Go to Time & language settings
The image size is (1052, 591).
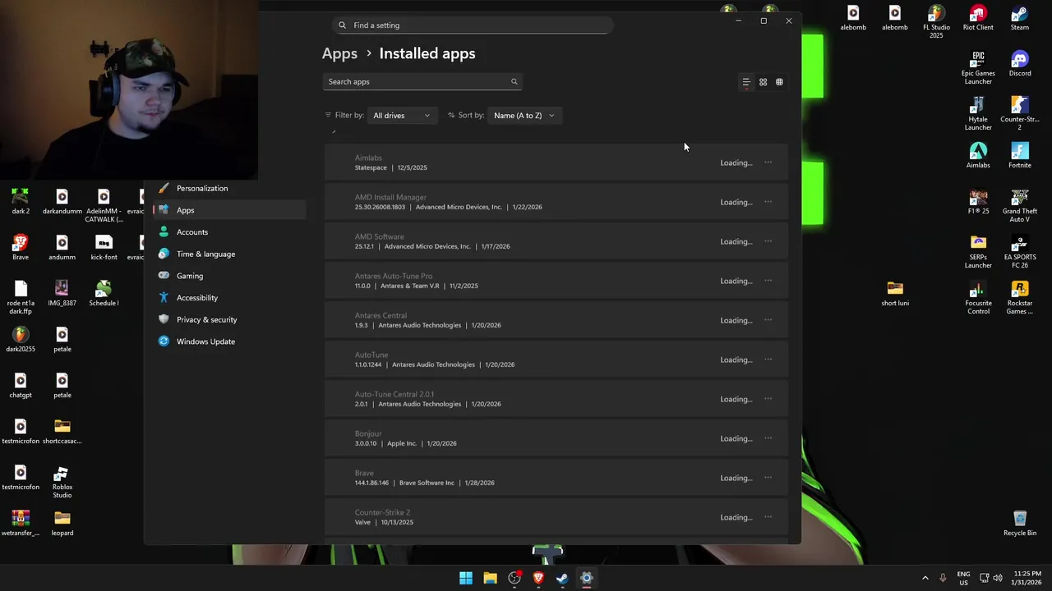pos(229,254)
